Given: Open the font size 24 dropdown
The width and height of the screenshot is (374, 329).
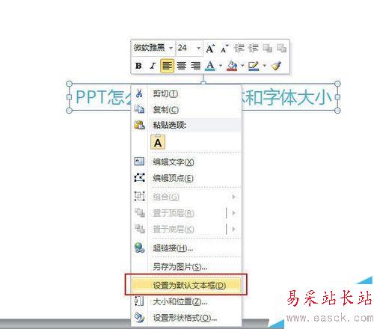Looking at the screenshot, I should pos(198,48).
